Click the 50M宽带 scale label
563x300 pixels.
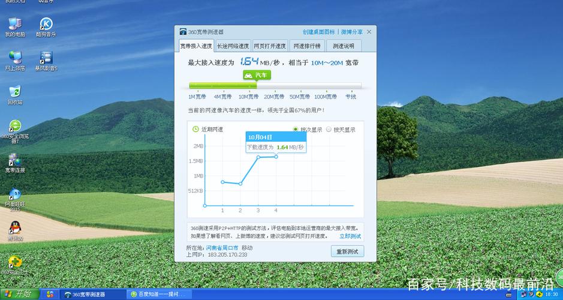click(x=300, y=96)
